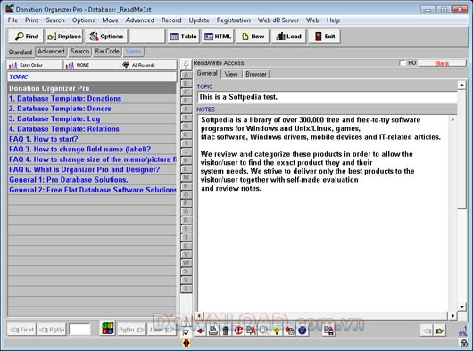This screenshot has width=473, height=351.
Task: Select the View record tab
Action: click(231, 74)
